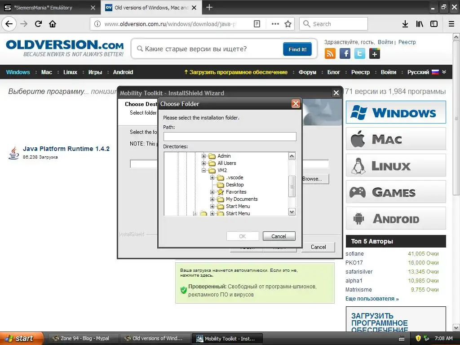Open the browser hamburger menu

pyautogui.click(x=451, y=24)
